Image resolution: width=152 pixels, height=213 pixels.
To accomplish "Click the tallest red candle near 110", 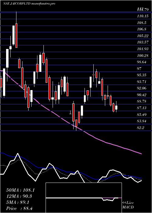I will point(16,36).
